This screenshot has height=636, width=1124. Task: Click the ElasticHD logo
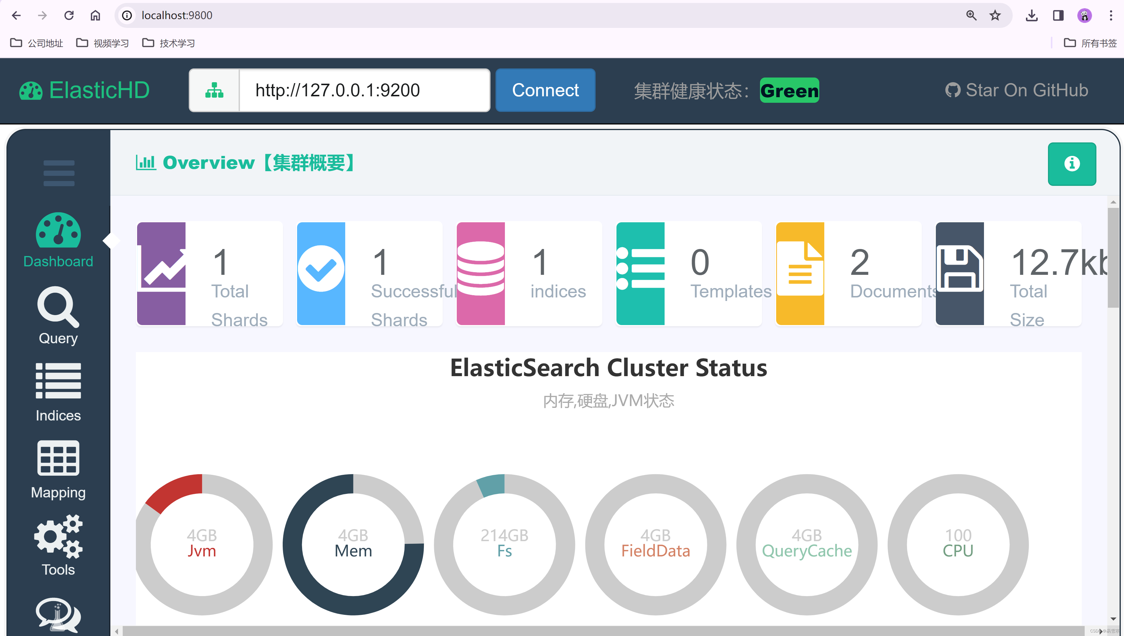click(84, 90)
